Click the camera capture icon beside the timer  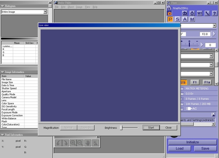click(185, 13)
